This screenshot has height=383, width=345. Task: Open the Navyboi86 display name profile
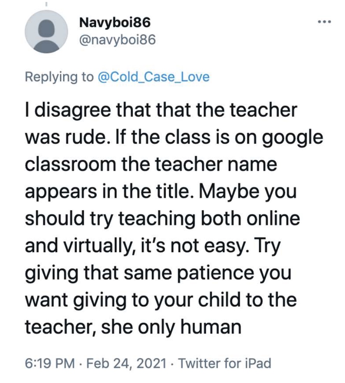pos(115,23)
